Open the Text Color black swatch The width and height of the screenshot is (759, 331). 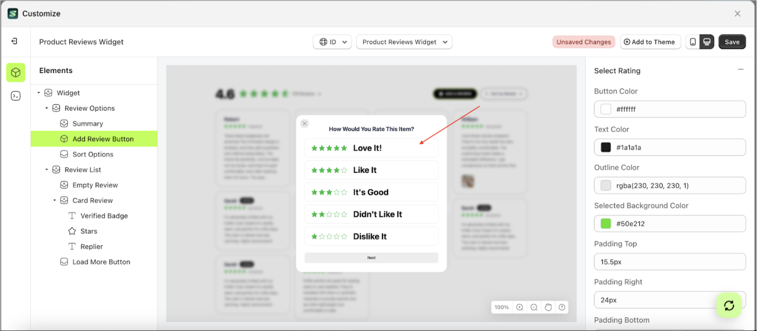coord(606,147)
